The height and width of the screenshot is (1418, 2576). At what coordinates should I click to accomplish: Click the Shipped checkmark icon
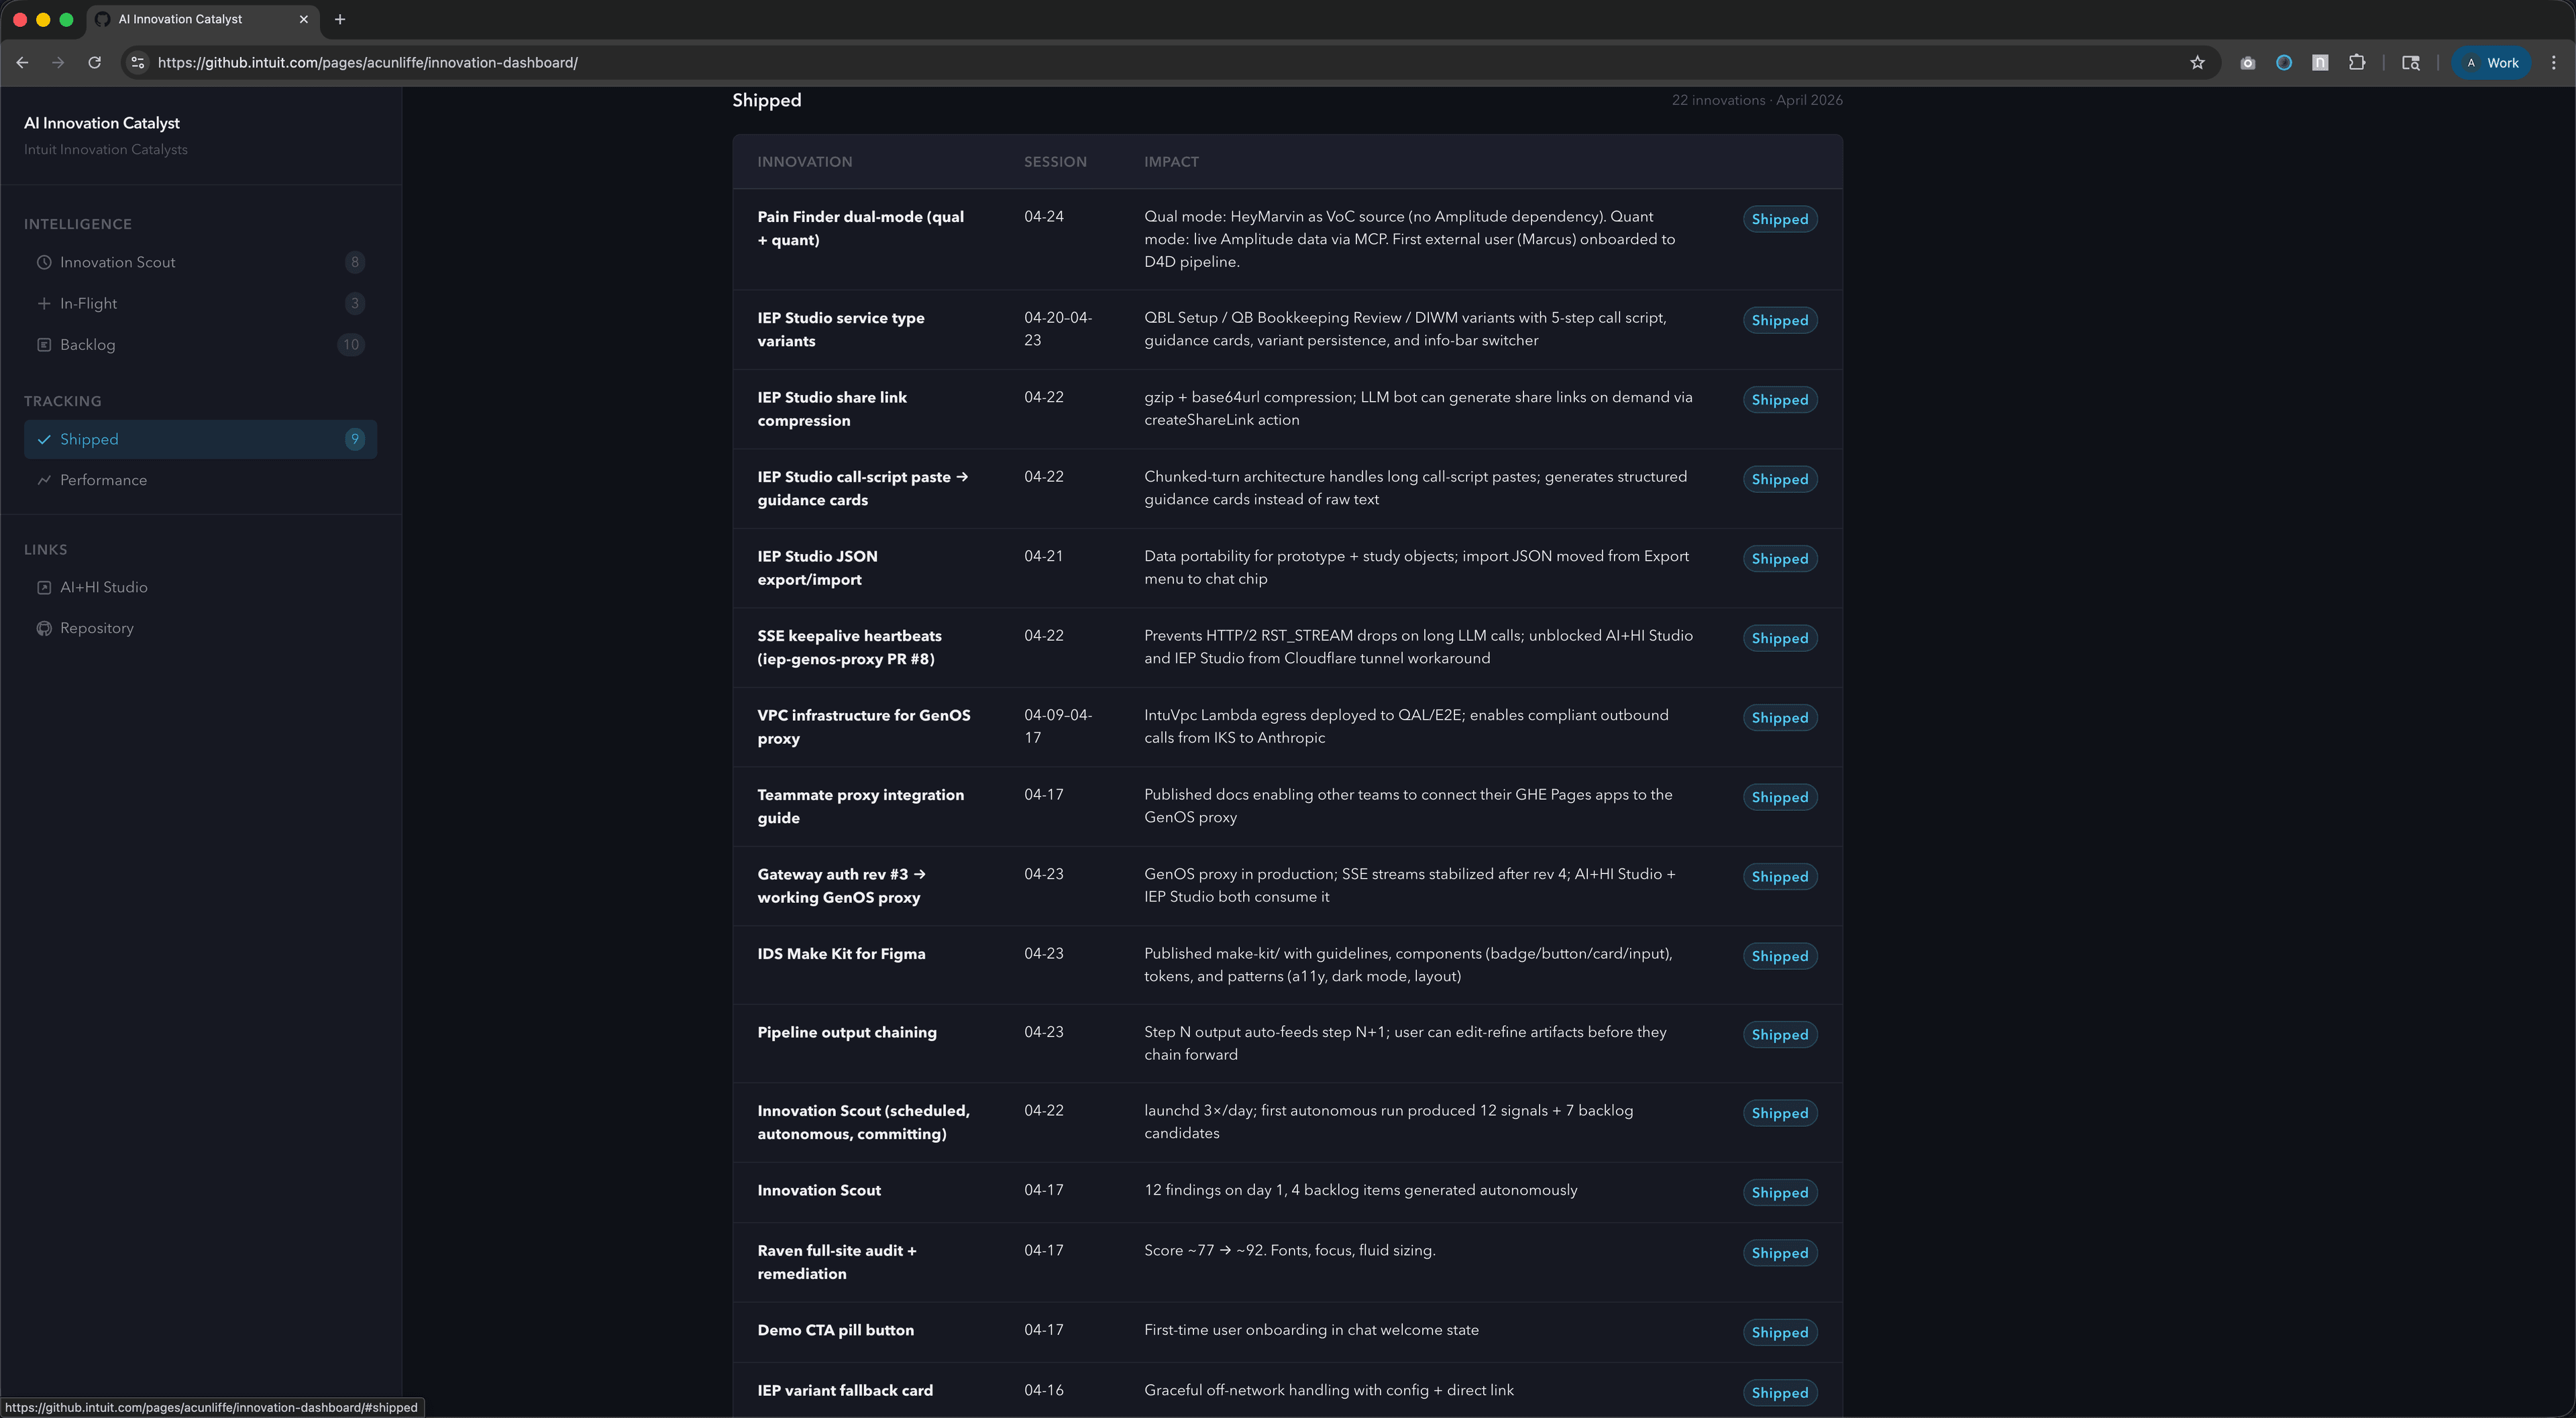pos(44,439)
